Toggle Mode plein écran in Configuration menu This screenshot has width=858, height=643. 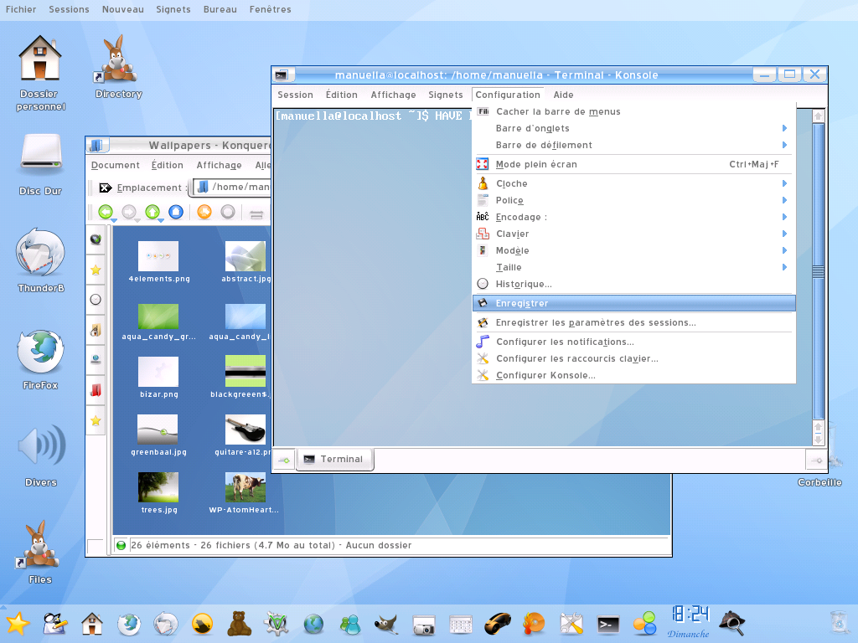tap(633, 165)
